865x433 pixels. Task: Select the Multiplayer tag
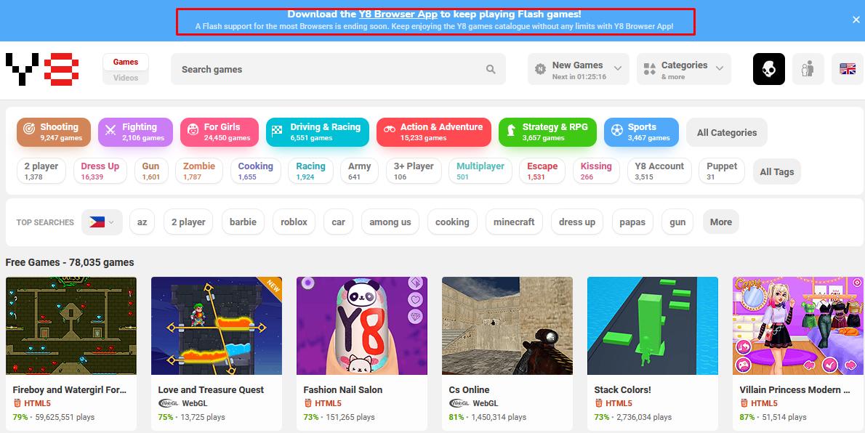480,171
